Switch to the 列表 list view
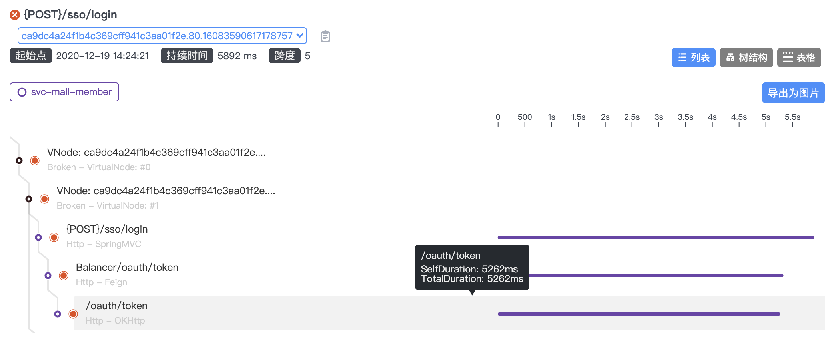The image size is (838, 338). point(693,58)
